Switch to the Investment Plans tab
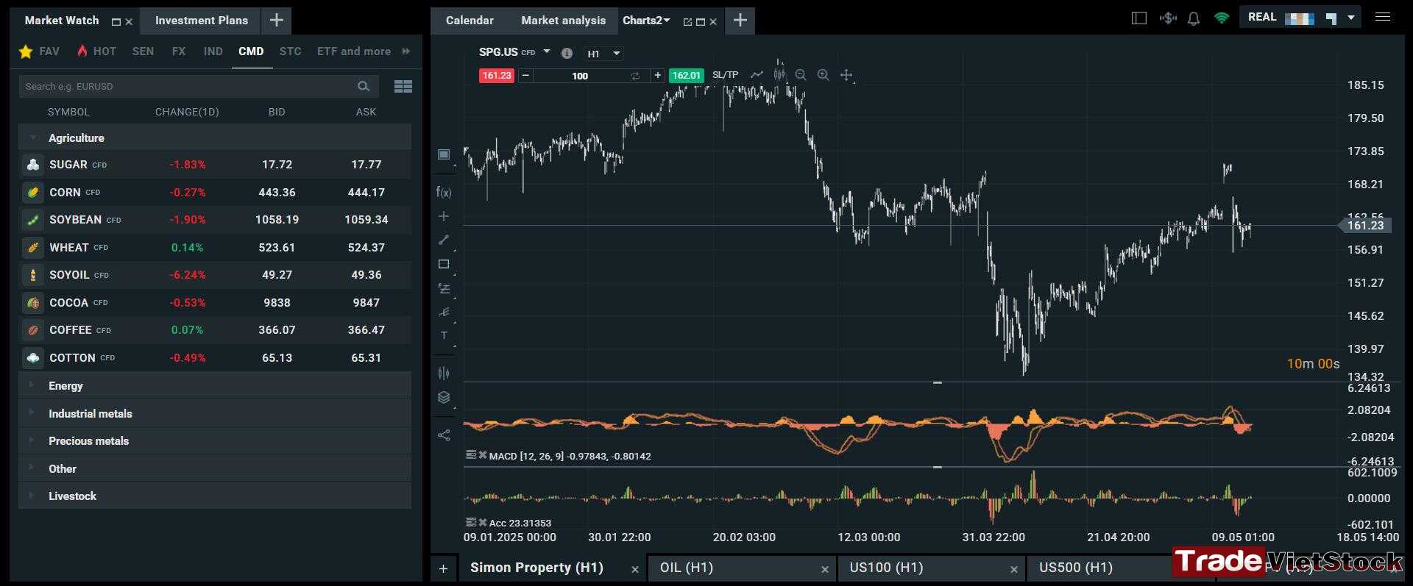1413x586 pixels. 202,21
